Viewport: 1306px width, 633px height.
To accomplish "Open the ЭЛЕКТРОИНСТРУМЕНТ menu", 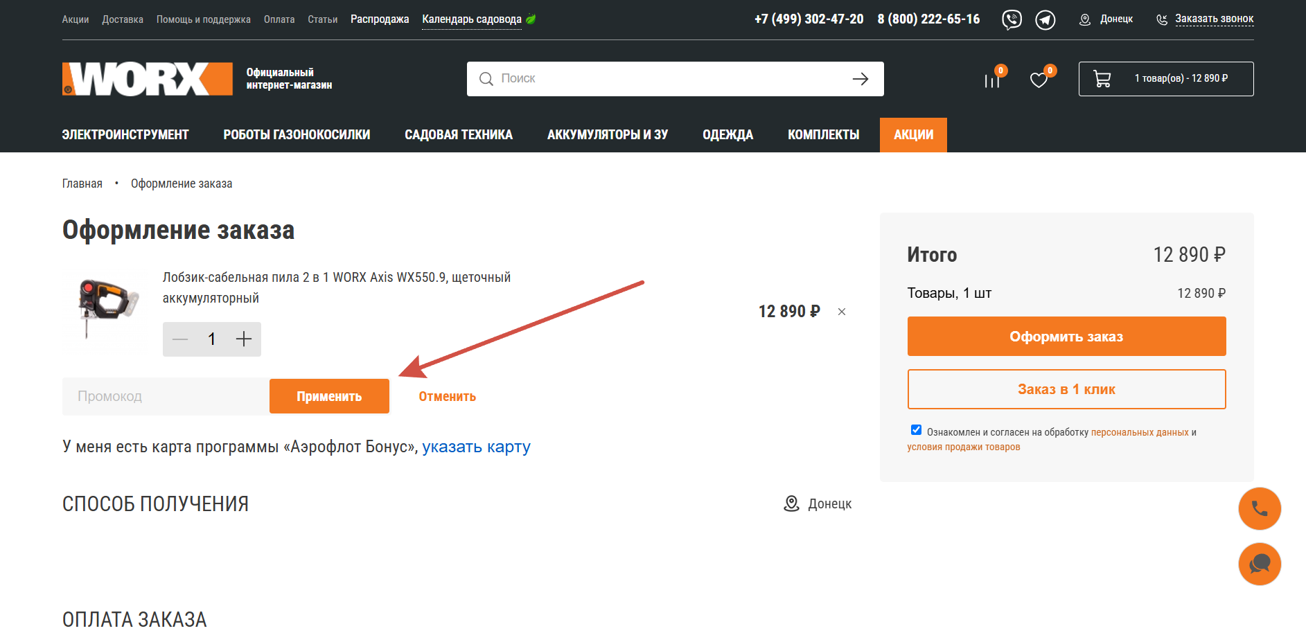I will click(x=125, y=135).
